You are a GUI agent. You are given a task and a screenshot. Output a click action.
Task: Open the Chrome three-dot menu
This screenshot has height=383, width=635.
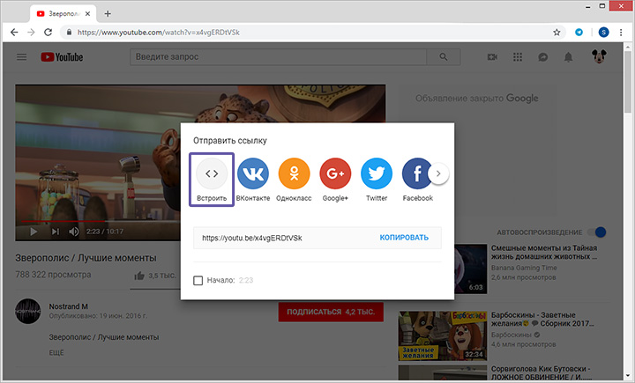tap(621, 33)
